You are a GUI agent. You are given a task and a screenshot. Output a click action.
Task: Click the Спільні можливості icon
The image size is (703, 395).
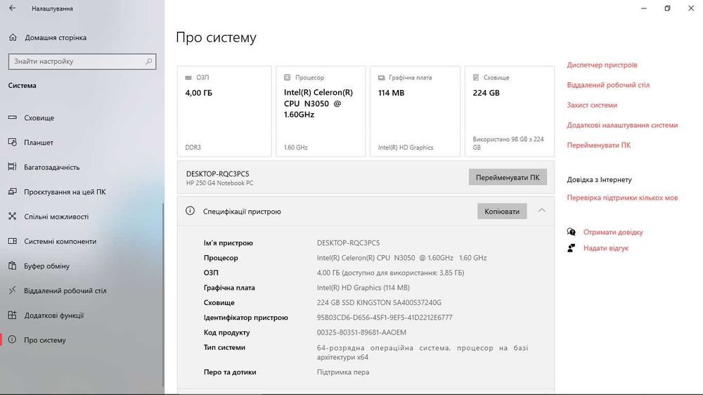13,216
